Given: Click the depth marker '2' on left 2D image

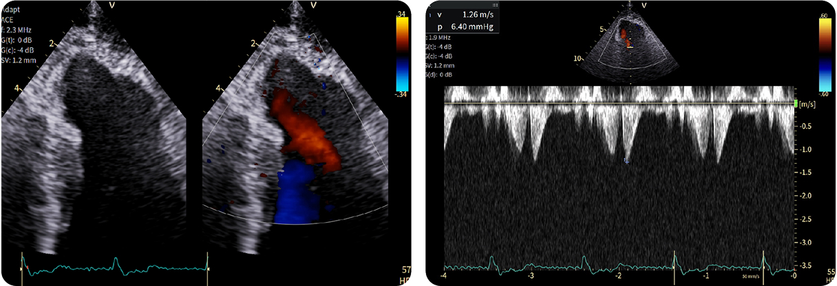Looking at the screenshot, I should (52, 43).
